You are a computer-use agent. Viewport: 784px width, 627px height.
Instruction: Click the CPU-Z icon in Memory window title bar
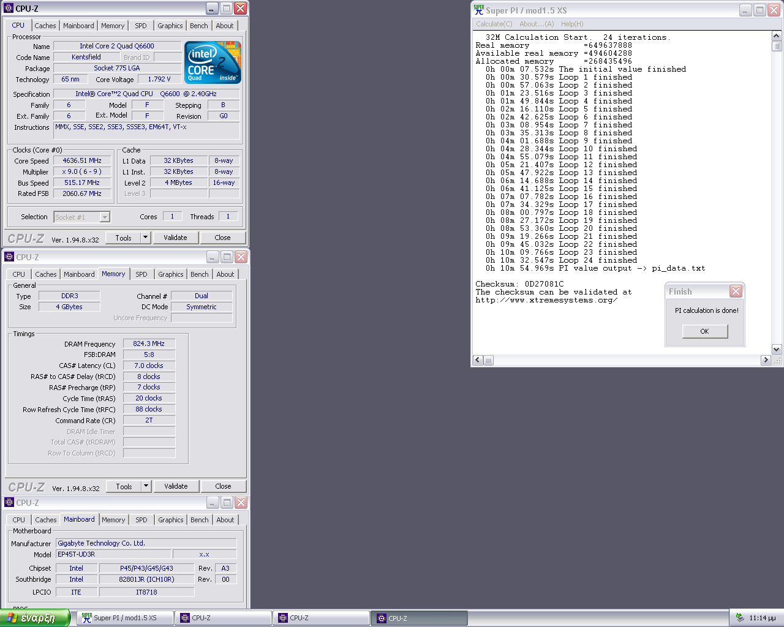(9, 257)
